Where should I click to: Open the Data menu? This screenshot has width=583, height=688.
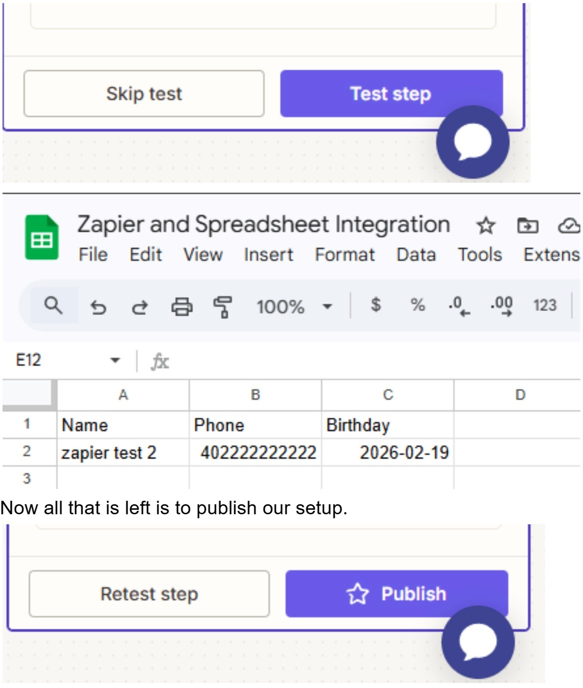pos(416,255)
